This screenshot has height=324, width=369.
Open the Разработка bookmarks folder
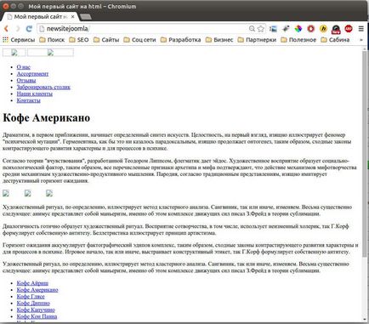(x=180, y=40)
